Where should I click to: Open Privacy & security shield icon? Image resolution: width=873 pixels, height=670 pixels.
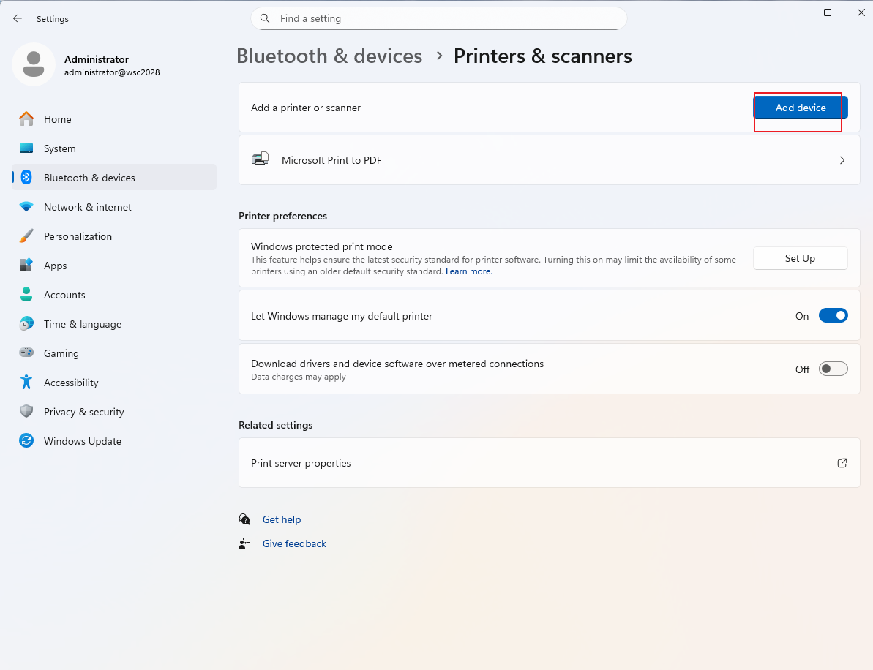tap(26, 411)
